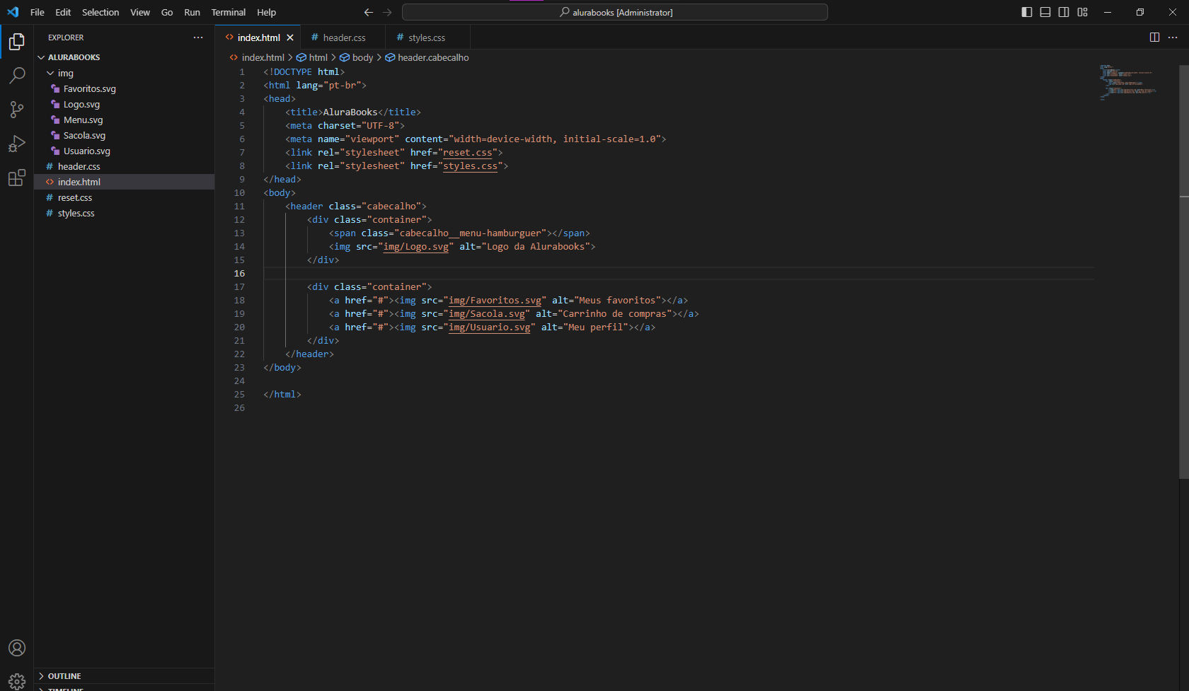
Task: Open header.css in the explorer
Action: click(125, 166)
